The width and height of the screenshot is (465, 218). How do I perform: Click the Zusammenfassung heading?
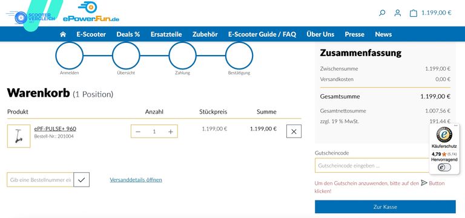pyautogui.click(x=361, y=53)
